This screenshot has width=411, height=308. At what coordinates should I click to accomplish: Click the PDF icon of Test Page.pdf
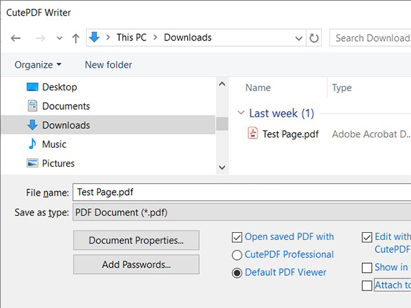(x=252, y=133)
